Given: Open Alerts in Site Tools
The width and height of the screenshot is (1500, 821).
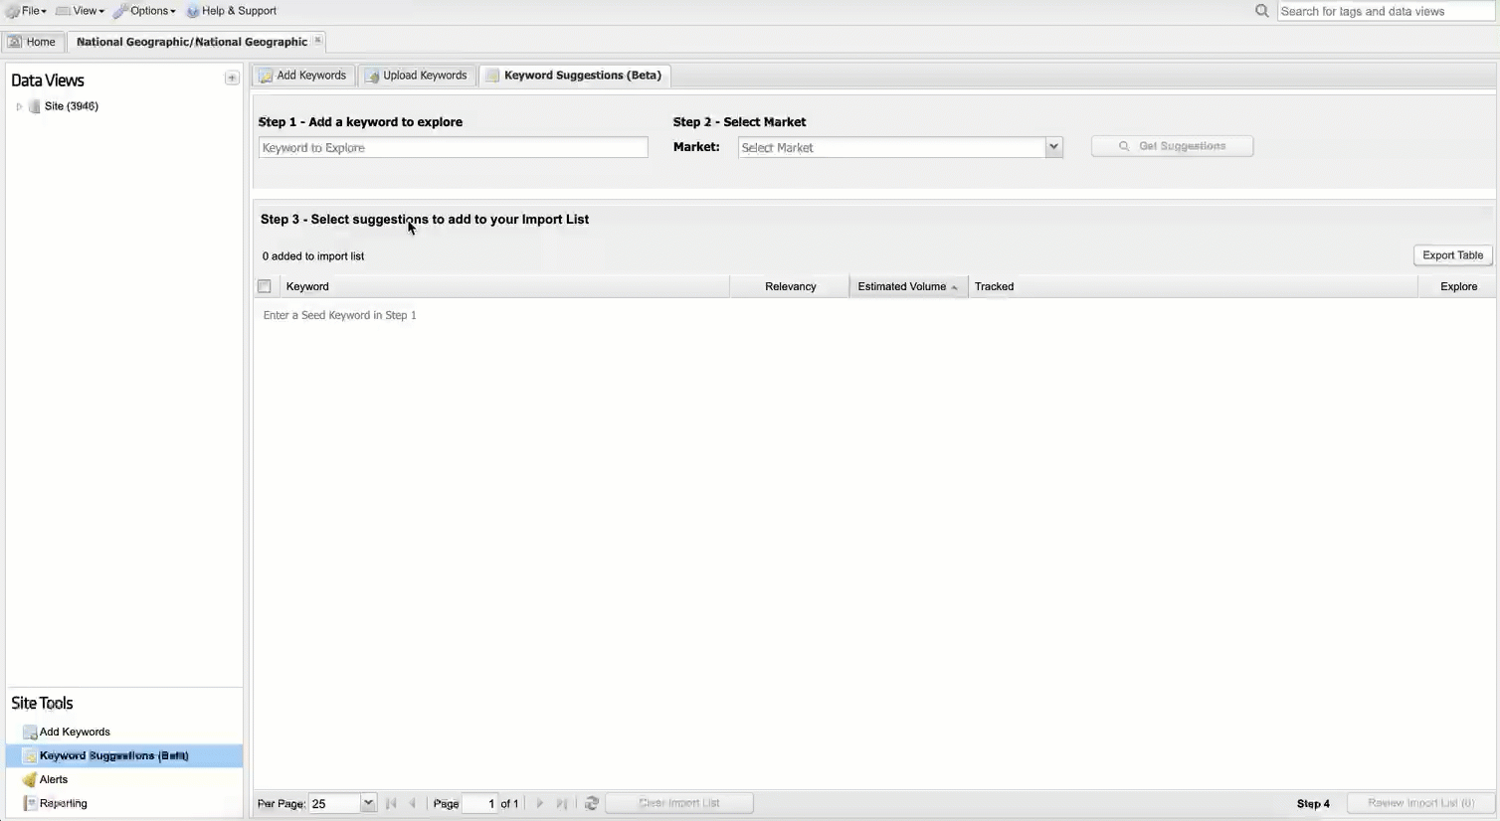Looking at the screenshot, I should pos(54,779).
